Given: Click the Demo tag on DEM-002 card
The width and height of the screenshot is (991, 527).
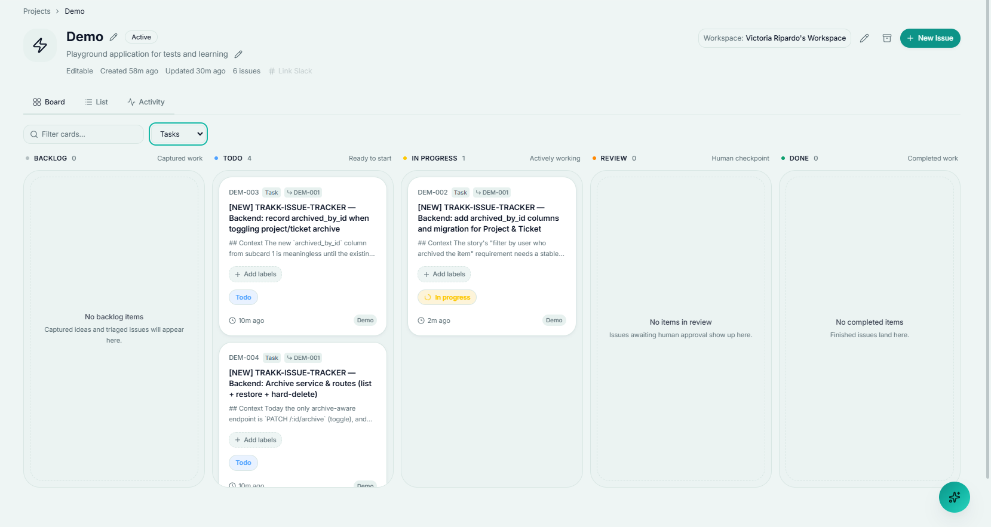Looking at the screenshot, I should 554,320.
